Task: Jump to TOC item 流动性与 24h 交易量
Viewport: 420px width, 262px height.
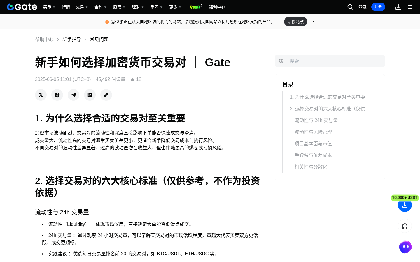Action: point(316,120)
